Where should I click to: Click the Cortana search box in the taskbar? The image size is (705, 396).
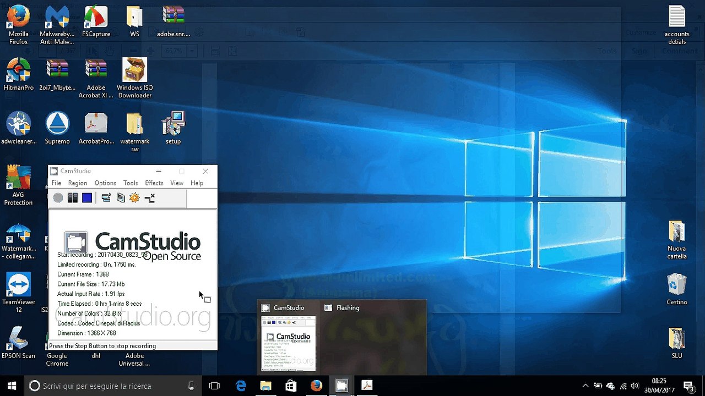[113, 386]
